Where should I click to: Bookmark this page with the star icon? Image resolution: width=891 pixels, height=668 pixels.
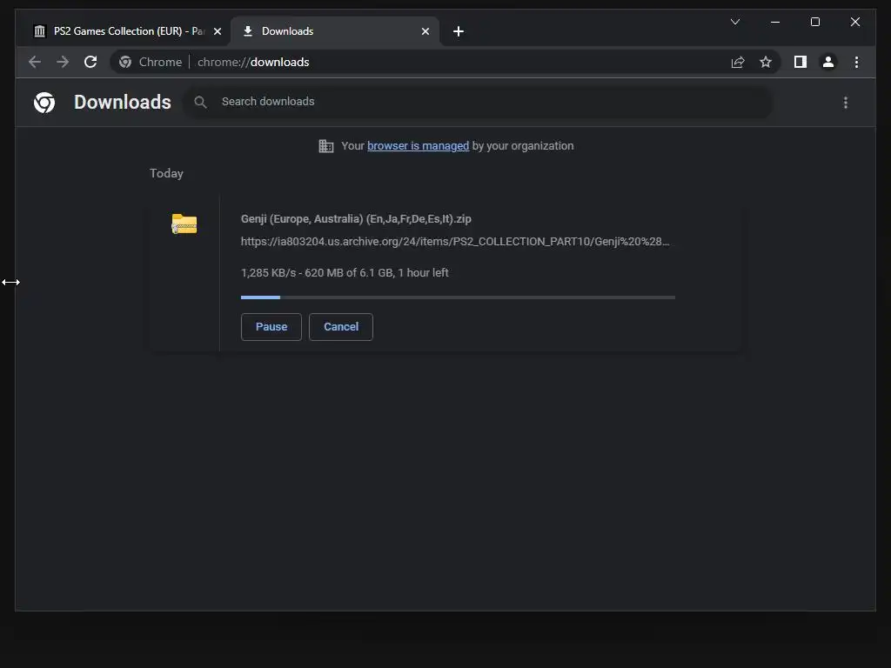pyautogui.click(x=766, y=62)
